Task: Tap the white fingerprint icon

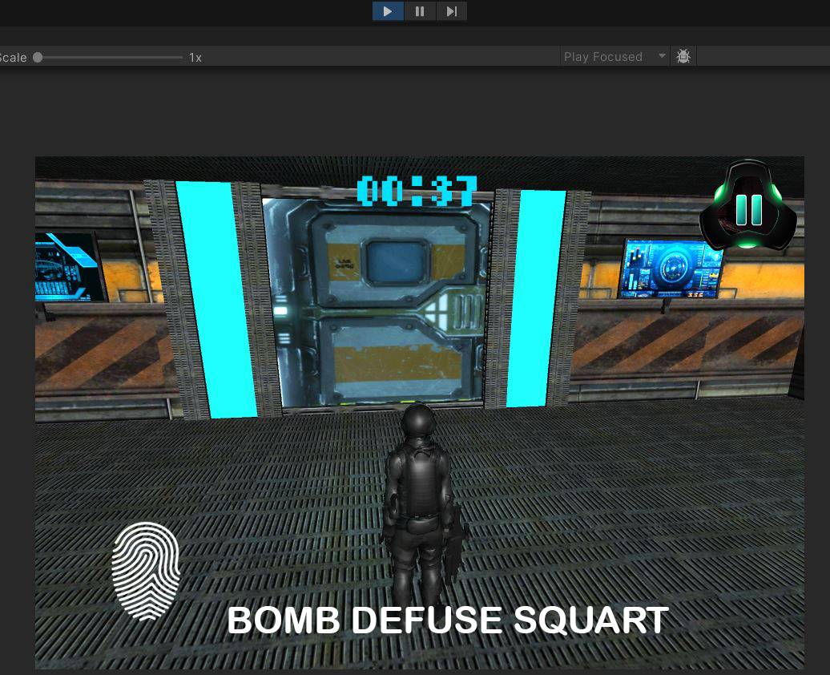Action: (x=146, y=570)
